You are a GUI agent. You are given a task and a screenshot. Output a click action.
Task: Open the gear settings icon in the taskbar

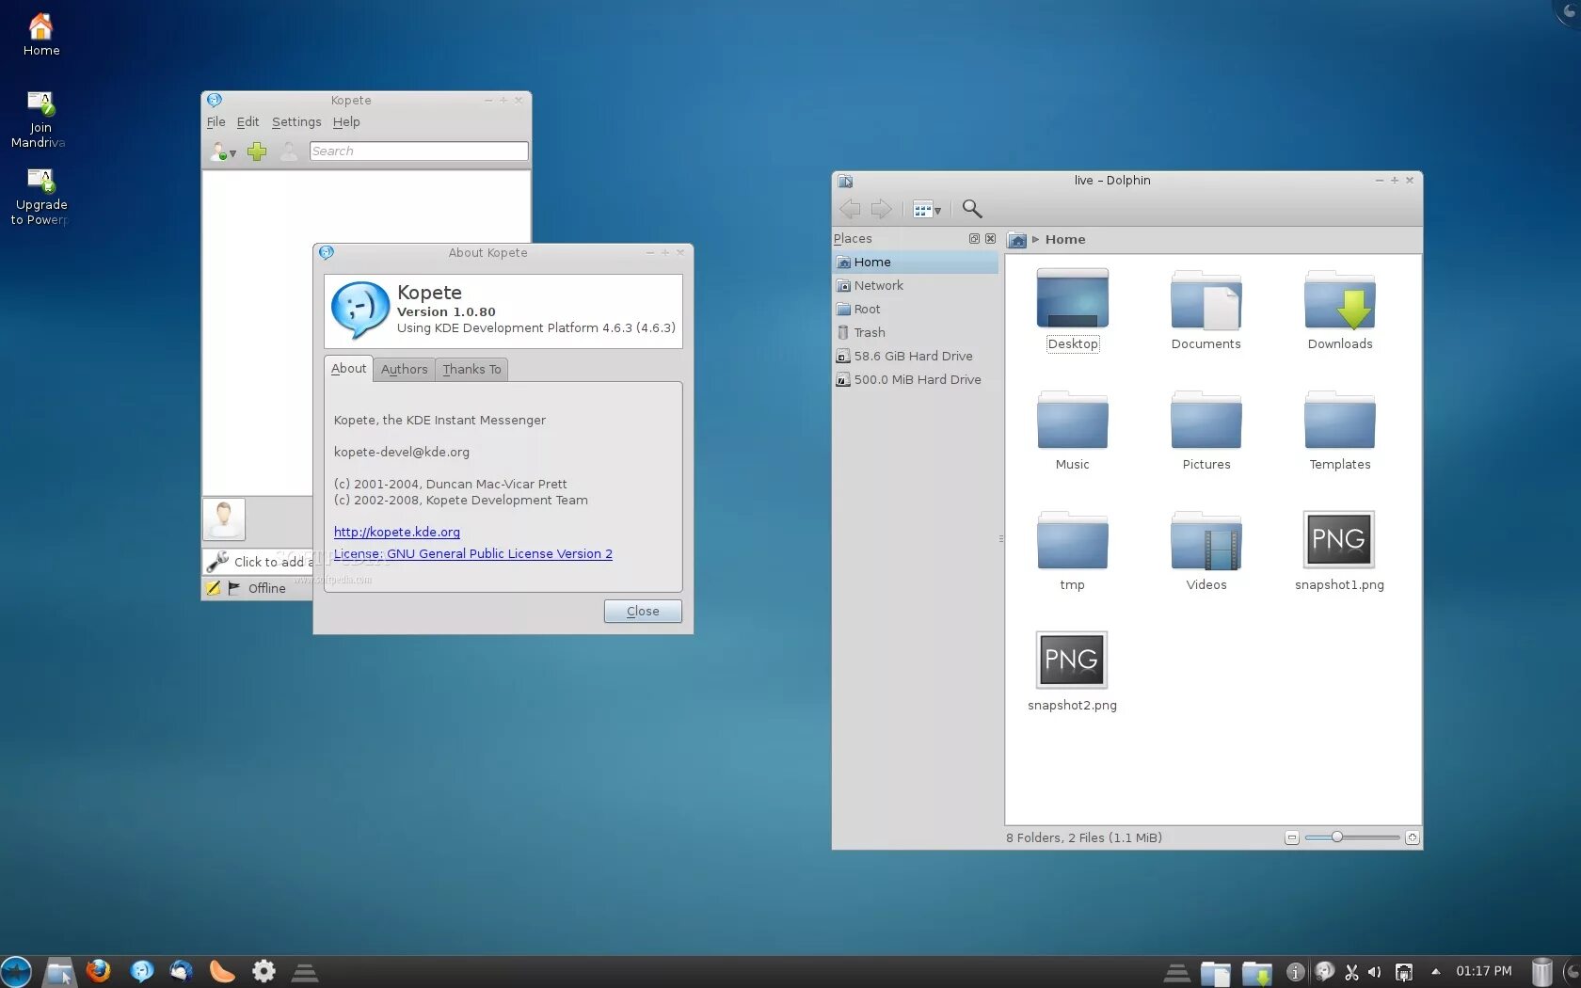264,971
